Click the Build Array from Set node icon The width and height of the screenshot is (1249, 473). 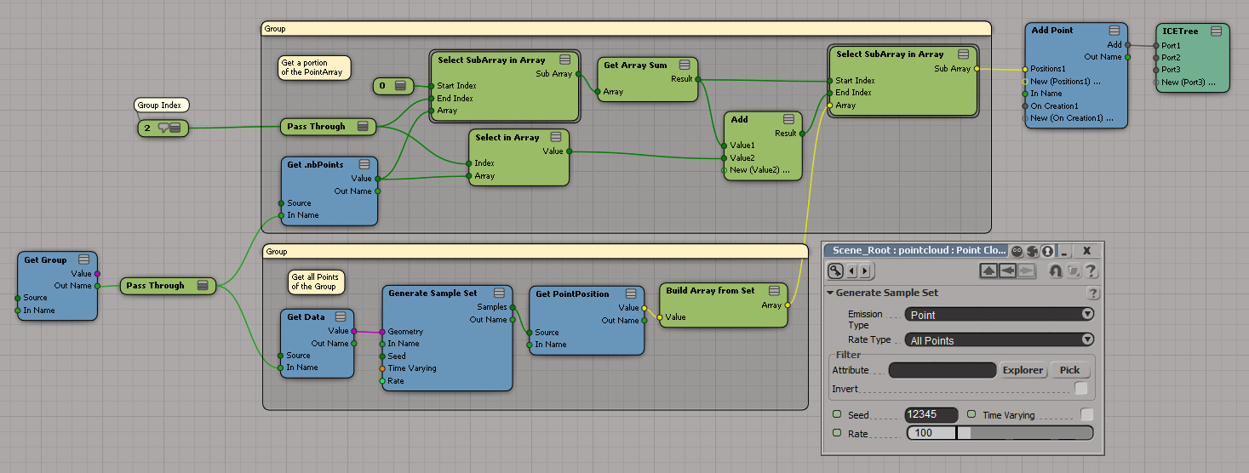pyautogui.click(x=772, y=291)
